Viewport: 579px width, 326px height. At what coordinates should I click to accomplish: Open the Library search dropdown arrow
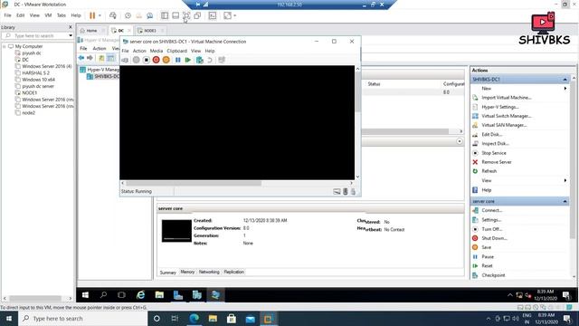point(71,35)
